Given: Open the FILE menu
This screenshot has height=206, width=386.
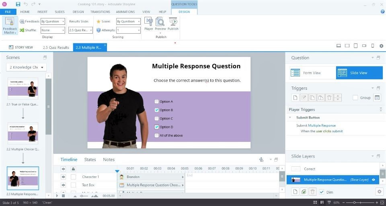Looking at the screenshot, I should coord(8,12).
